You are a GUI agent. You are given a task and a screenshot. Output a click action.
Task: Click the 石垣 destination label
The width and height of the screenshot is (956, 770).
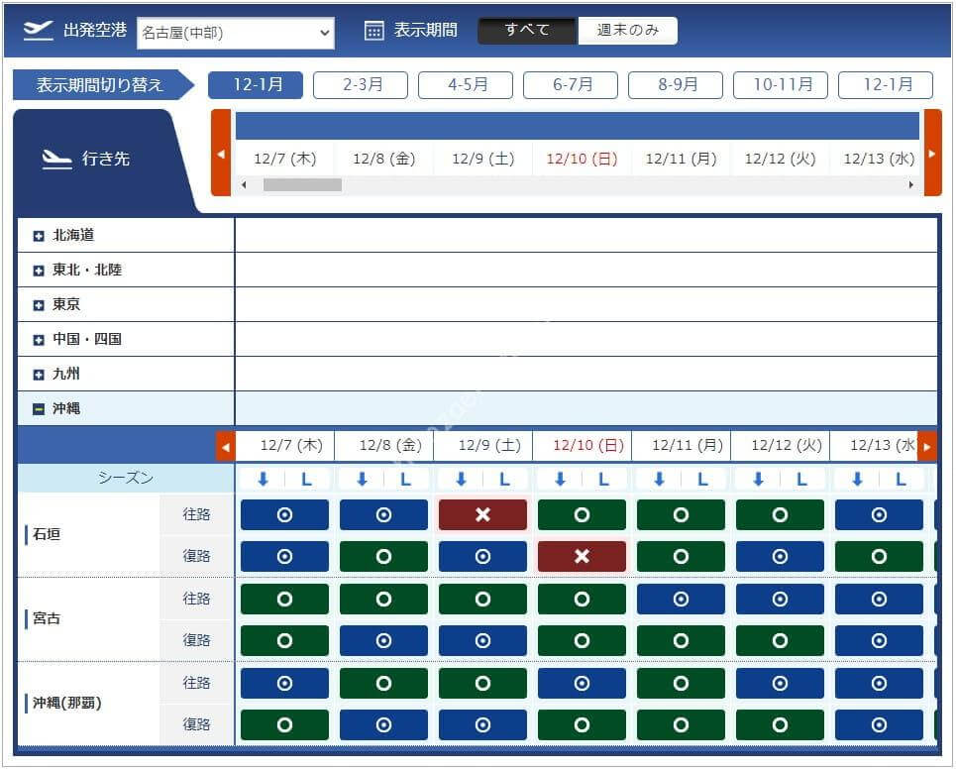(x=47, y=535)
